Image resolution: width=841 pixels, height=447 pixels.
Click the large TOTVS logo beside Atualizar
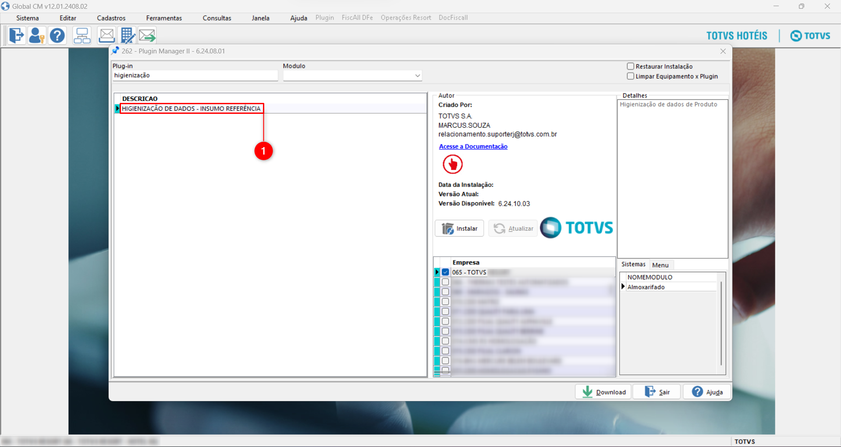pos(577,228)
